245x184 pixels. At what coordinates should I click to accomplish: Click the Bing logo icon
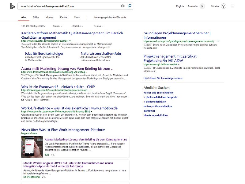13,6
